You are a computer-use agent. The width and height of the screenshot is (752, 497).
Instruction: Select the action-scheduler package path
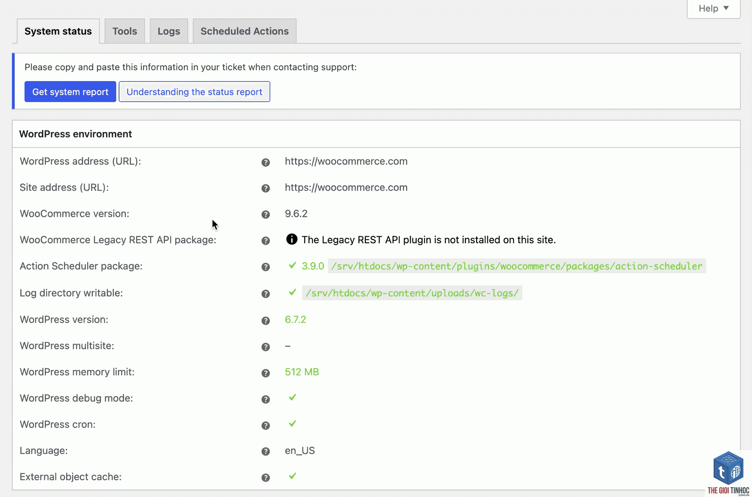point(517,266)
